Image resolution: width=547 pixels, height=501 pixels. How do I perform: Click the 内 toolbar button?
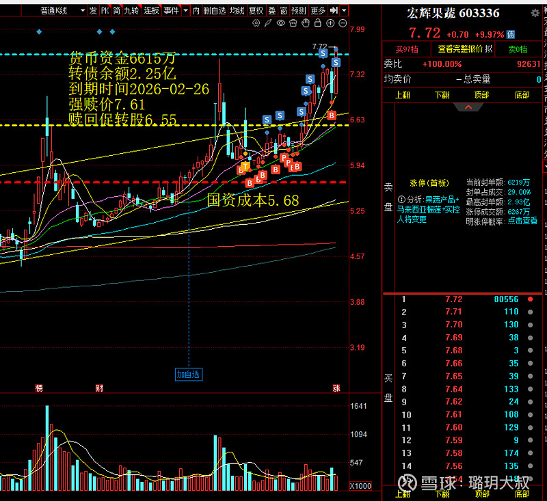[x=196, y=11]
